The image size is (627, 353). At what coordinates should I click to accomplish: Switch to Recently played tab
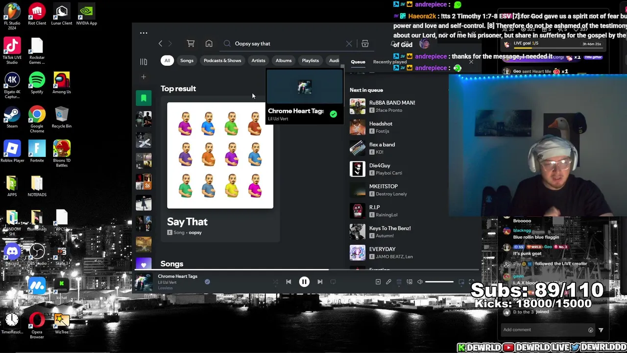click(390, 62)
